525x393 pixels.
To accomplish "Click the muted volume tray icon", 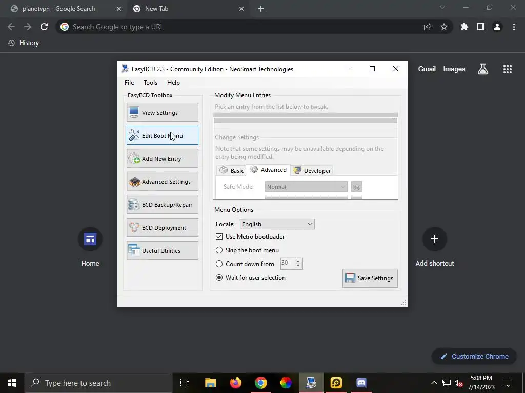I will click(459, 383).
